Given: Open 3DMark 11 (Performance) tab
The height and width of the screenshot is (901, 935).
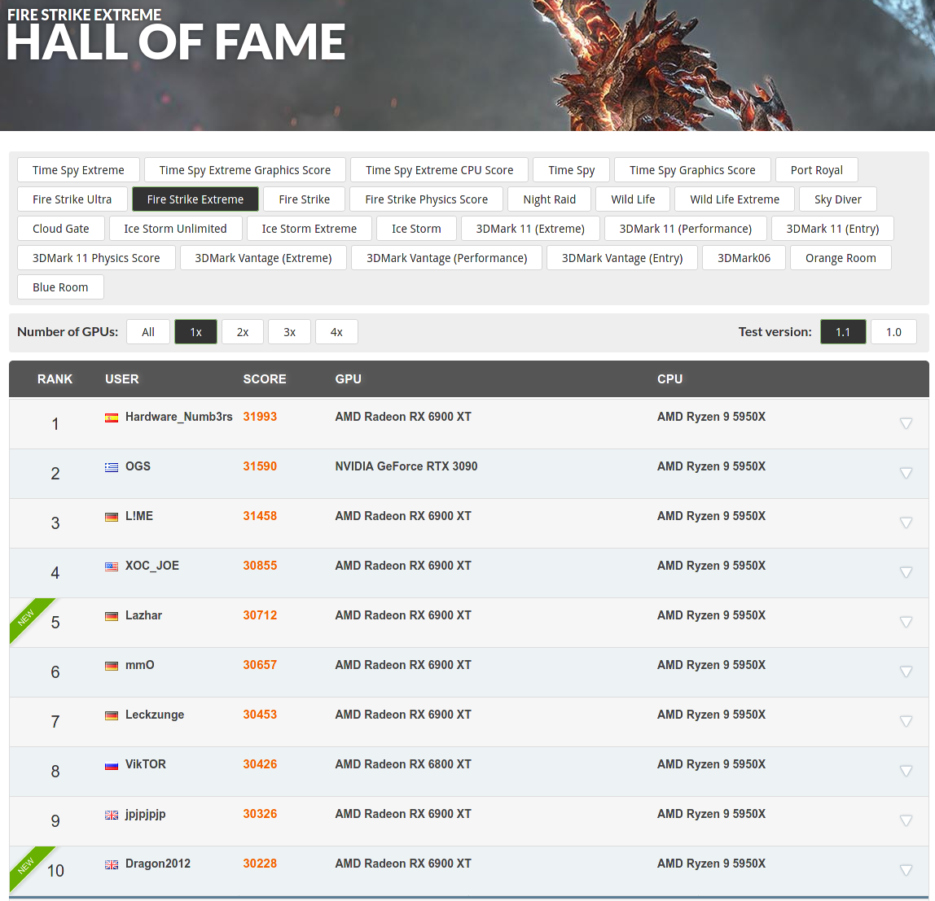Looking at the screenshot, I should coord(685,228).
